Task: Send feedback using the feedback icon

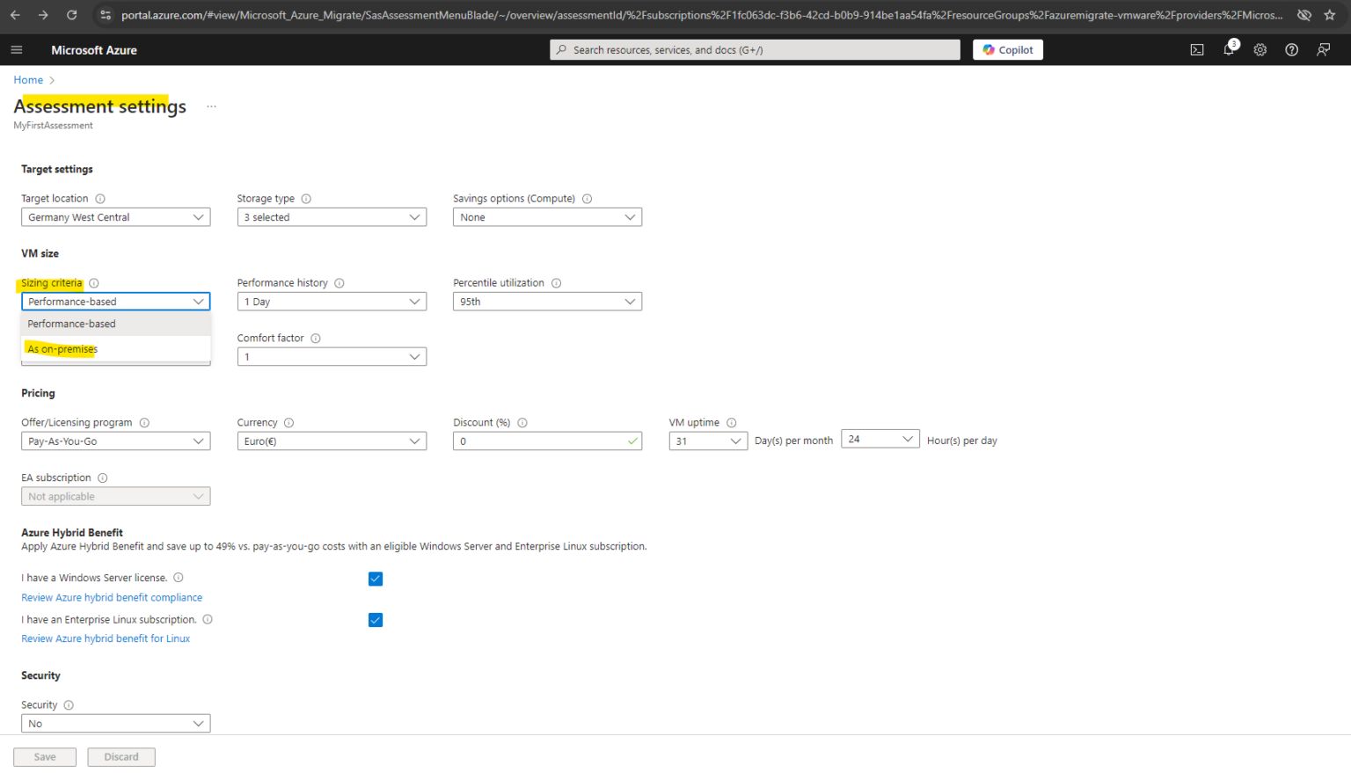Action: (1323, 49)
